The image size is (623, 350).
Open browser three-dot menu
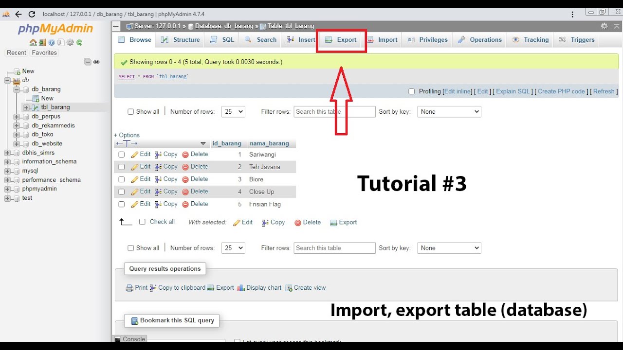pyautogui.click(x=573, y=14)
